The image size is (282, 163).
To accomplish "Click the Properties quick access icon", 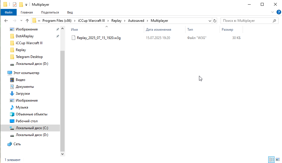I will click(15, 5).
